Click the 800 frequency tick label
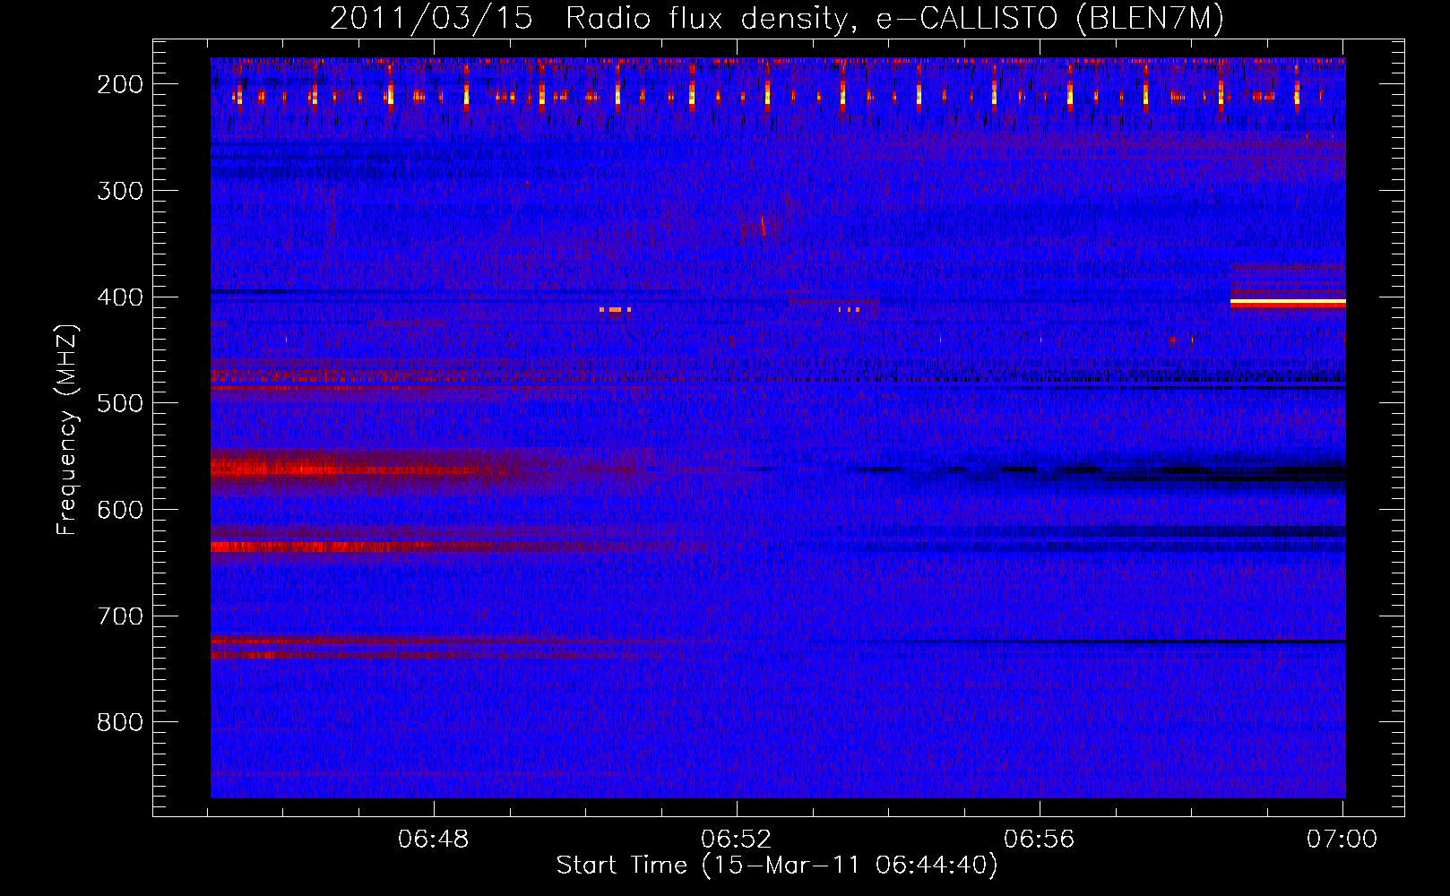 [x=120, y=722]
